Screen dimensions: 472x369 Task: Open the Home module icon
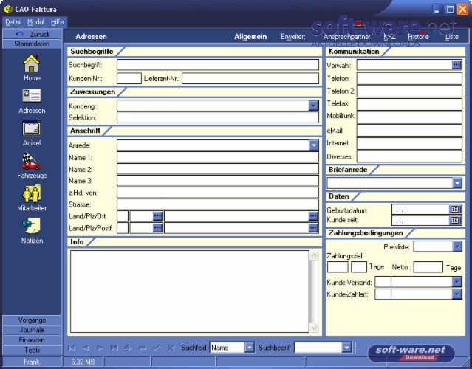pos(32,63)
